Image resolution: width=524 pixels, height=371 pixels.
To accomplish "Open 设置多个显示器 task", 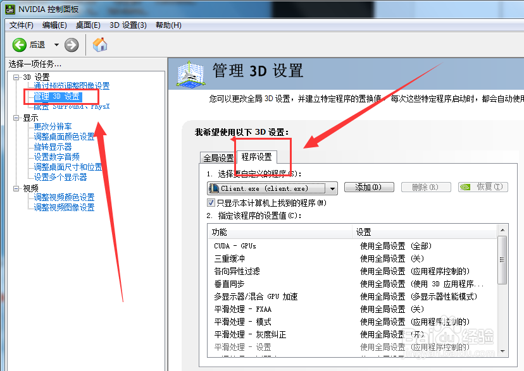I will (61, 177).
